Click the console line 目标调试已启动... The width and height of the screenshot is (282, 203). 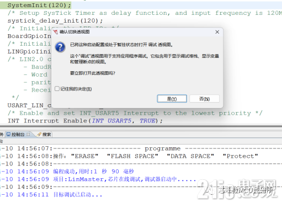coord(78,195)
